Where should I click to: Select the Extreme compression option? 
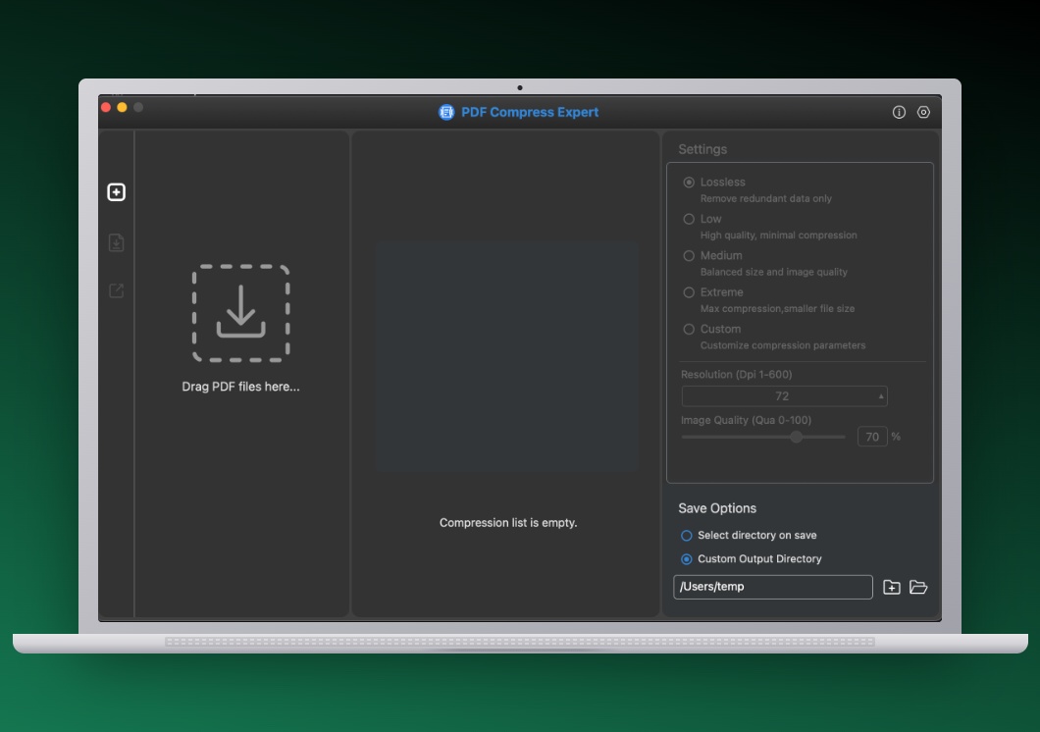(689, 292)
